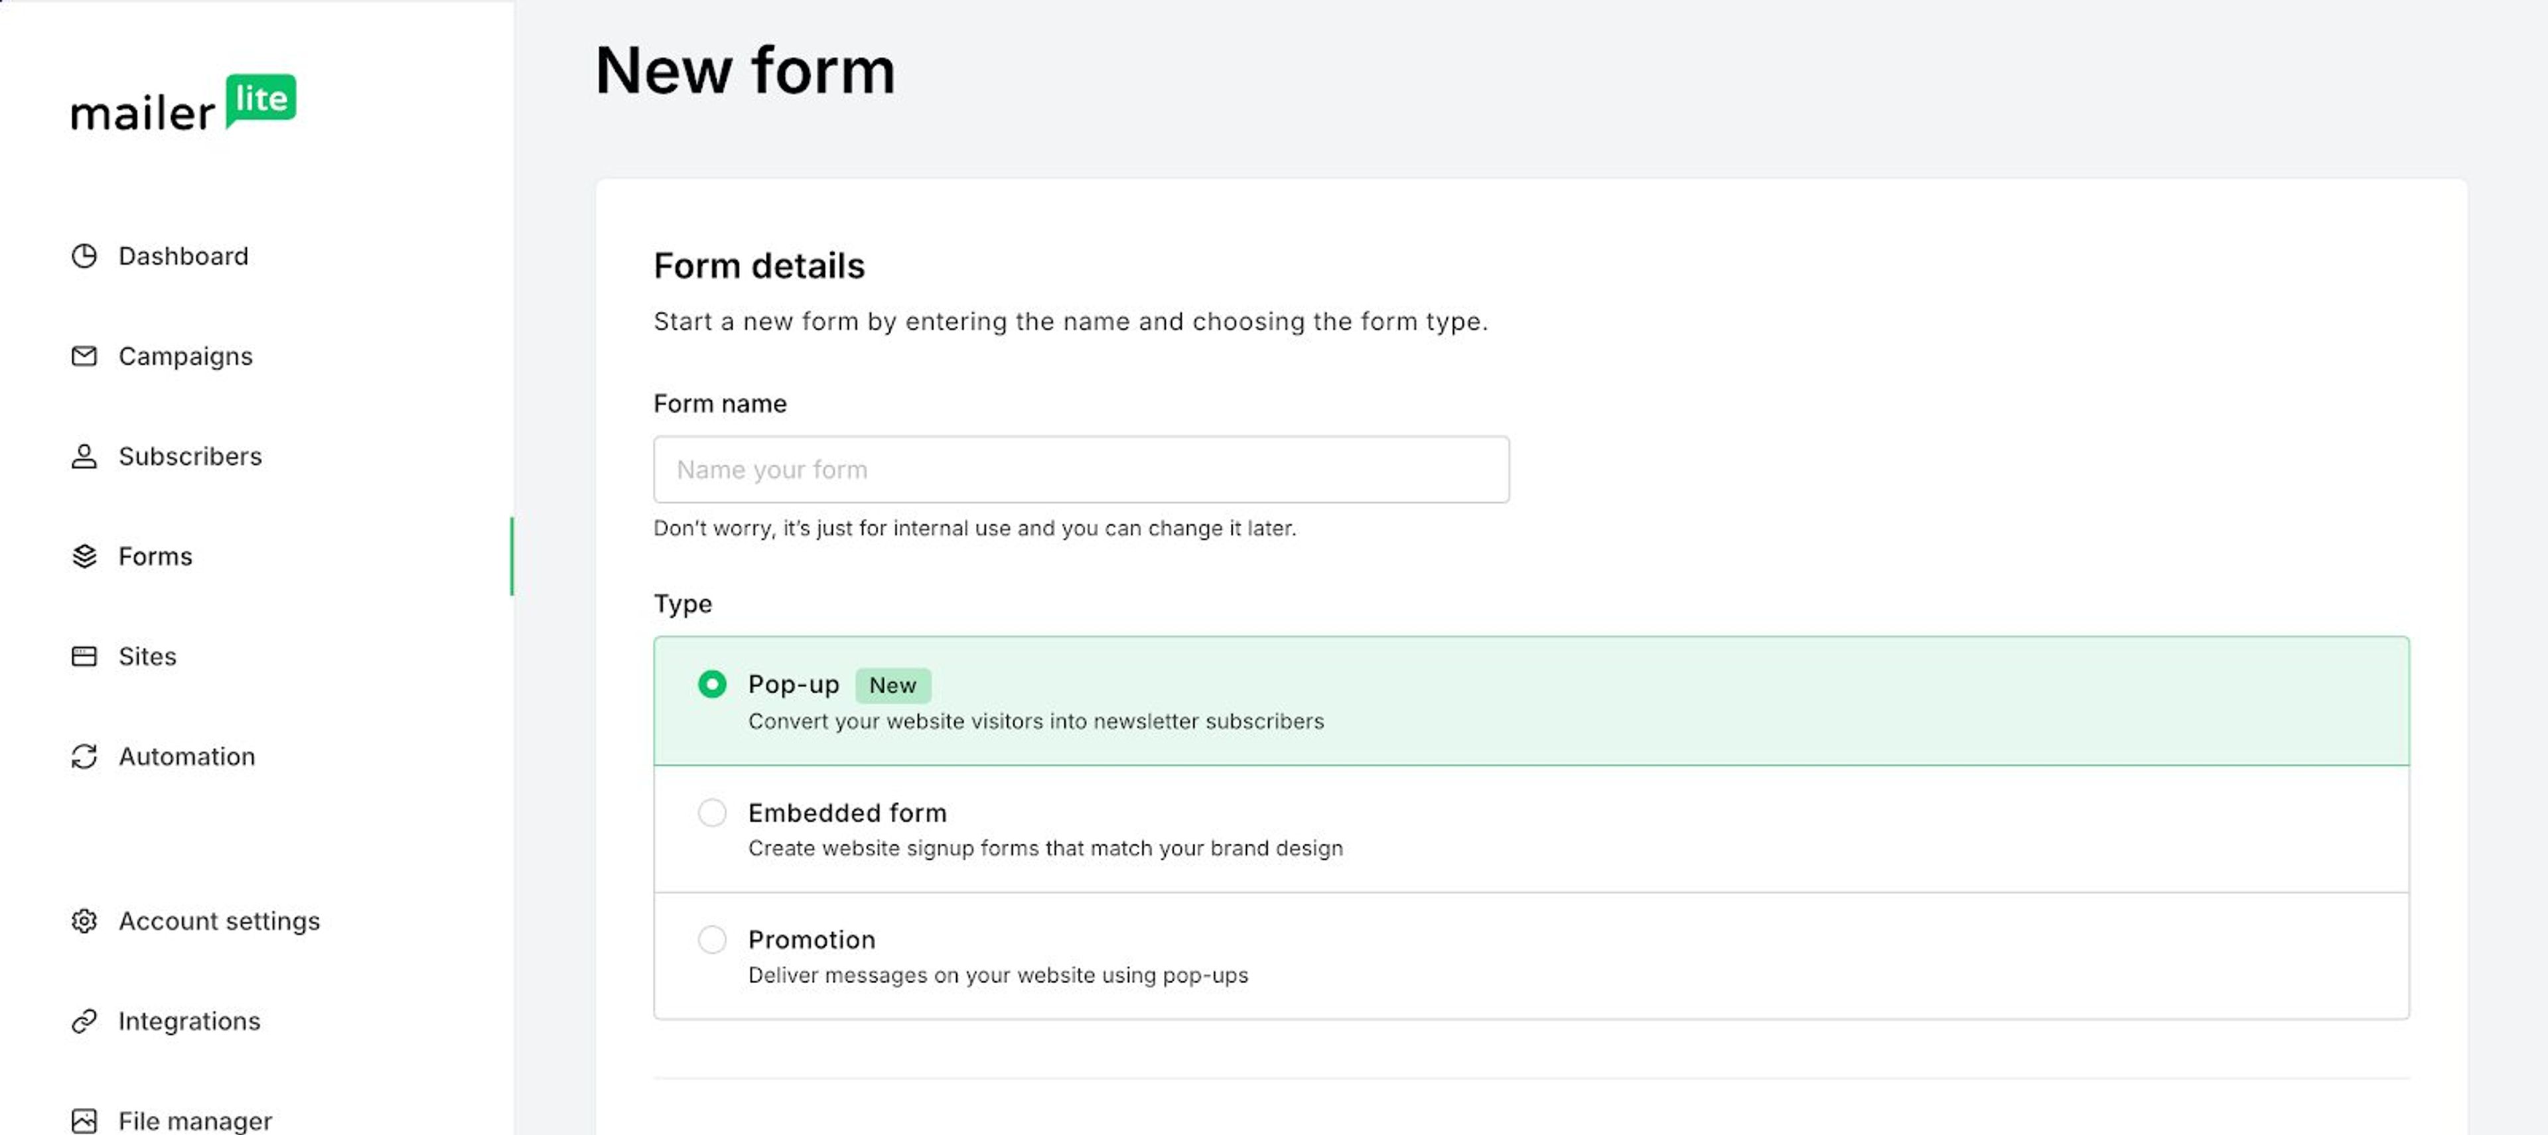Select Forms in the sidebar
This screenshot has width=2548, height=1135.
coord(155,556)
